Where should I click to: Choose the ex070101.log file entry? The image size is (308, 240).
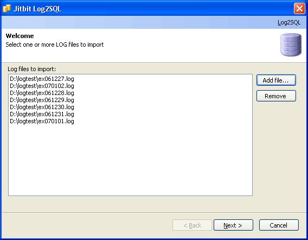42,121
